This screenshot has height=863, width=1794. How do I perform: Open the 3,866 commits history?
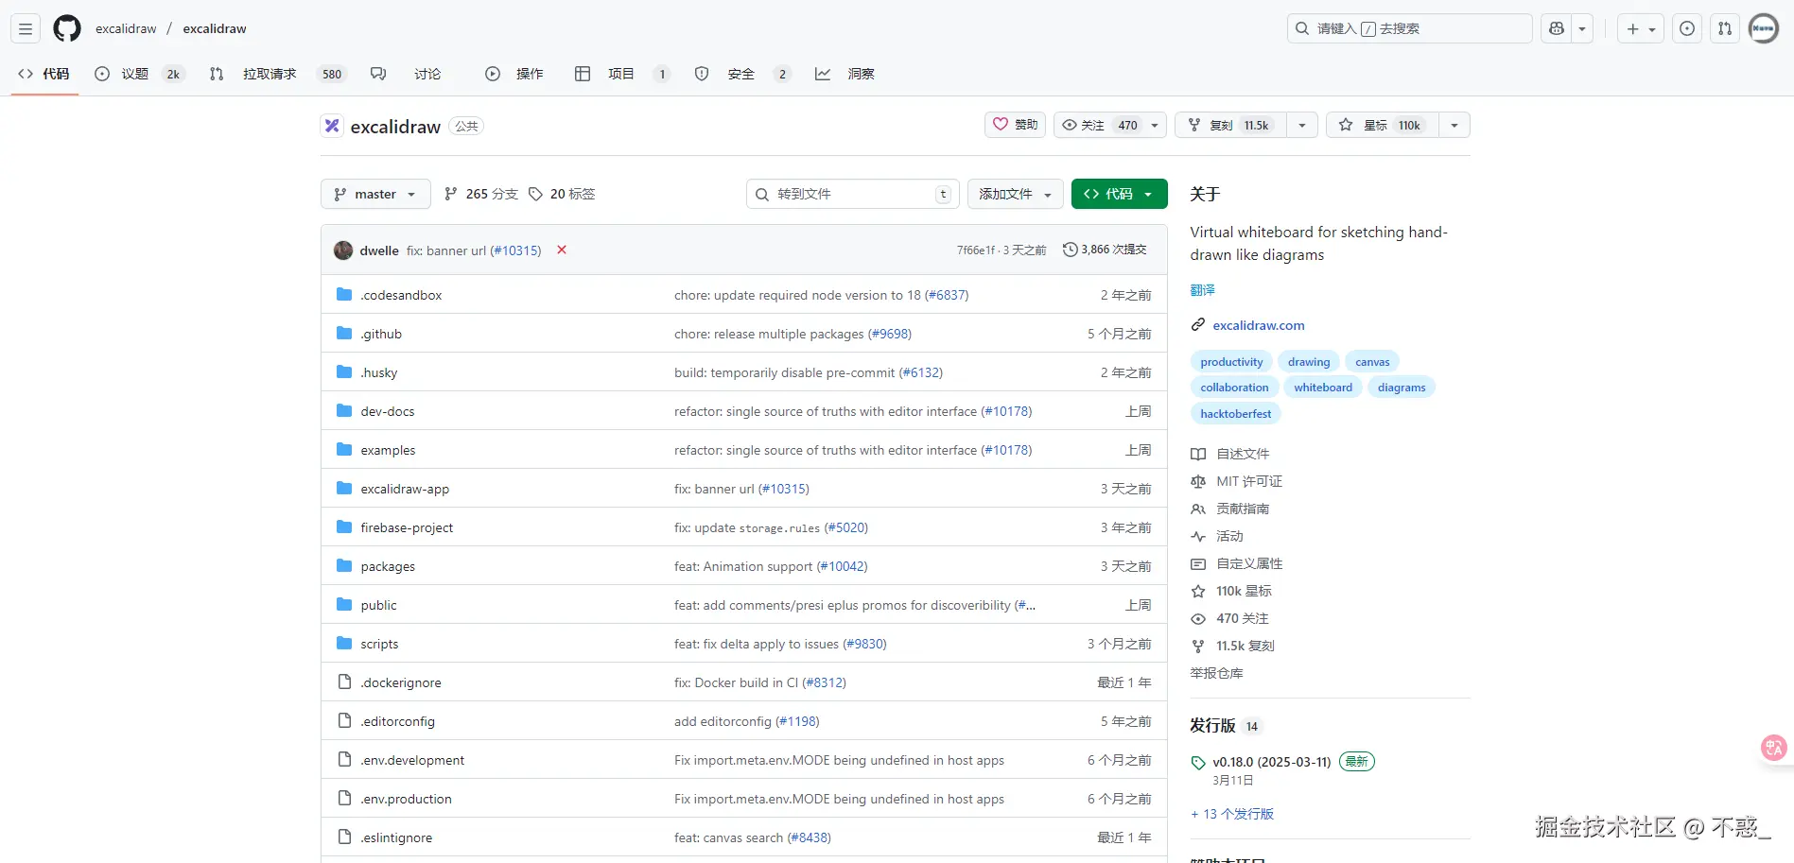coord(1105,250)
